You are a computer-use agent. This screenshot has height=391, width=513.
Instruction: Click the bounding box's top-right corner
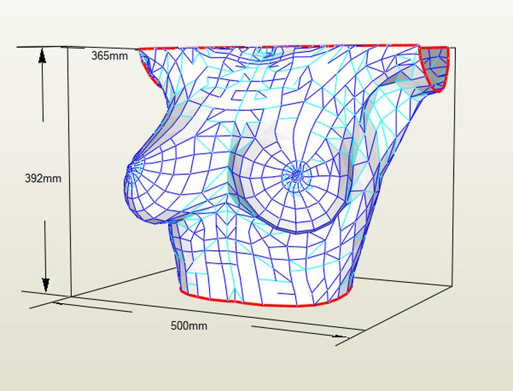click(x=453, y=47)
